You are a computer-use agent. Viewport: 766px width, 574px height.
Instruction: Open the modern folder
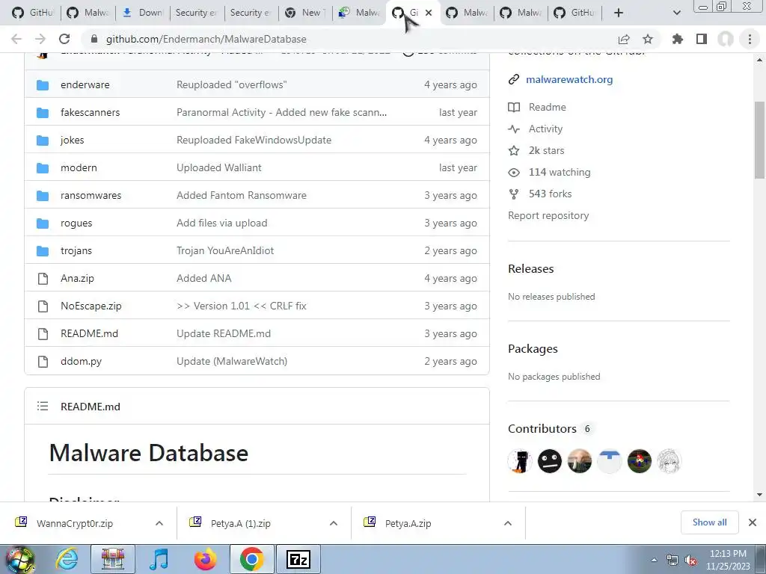79,167
